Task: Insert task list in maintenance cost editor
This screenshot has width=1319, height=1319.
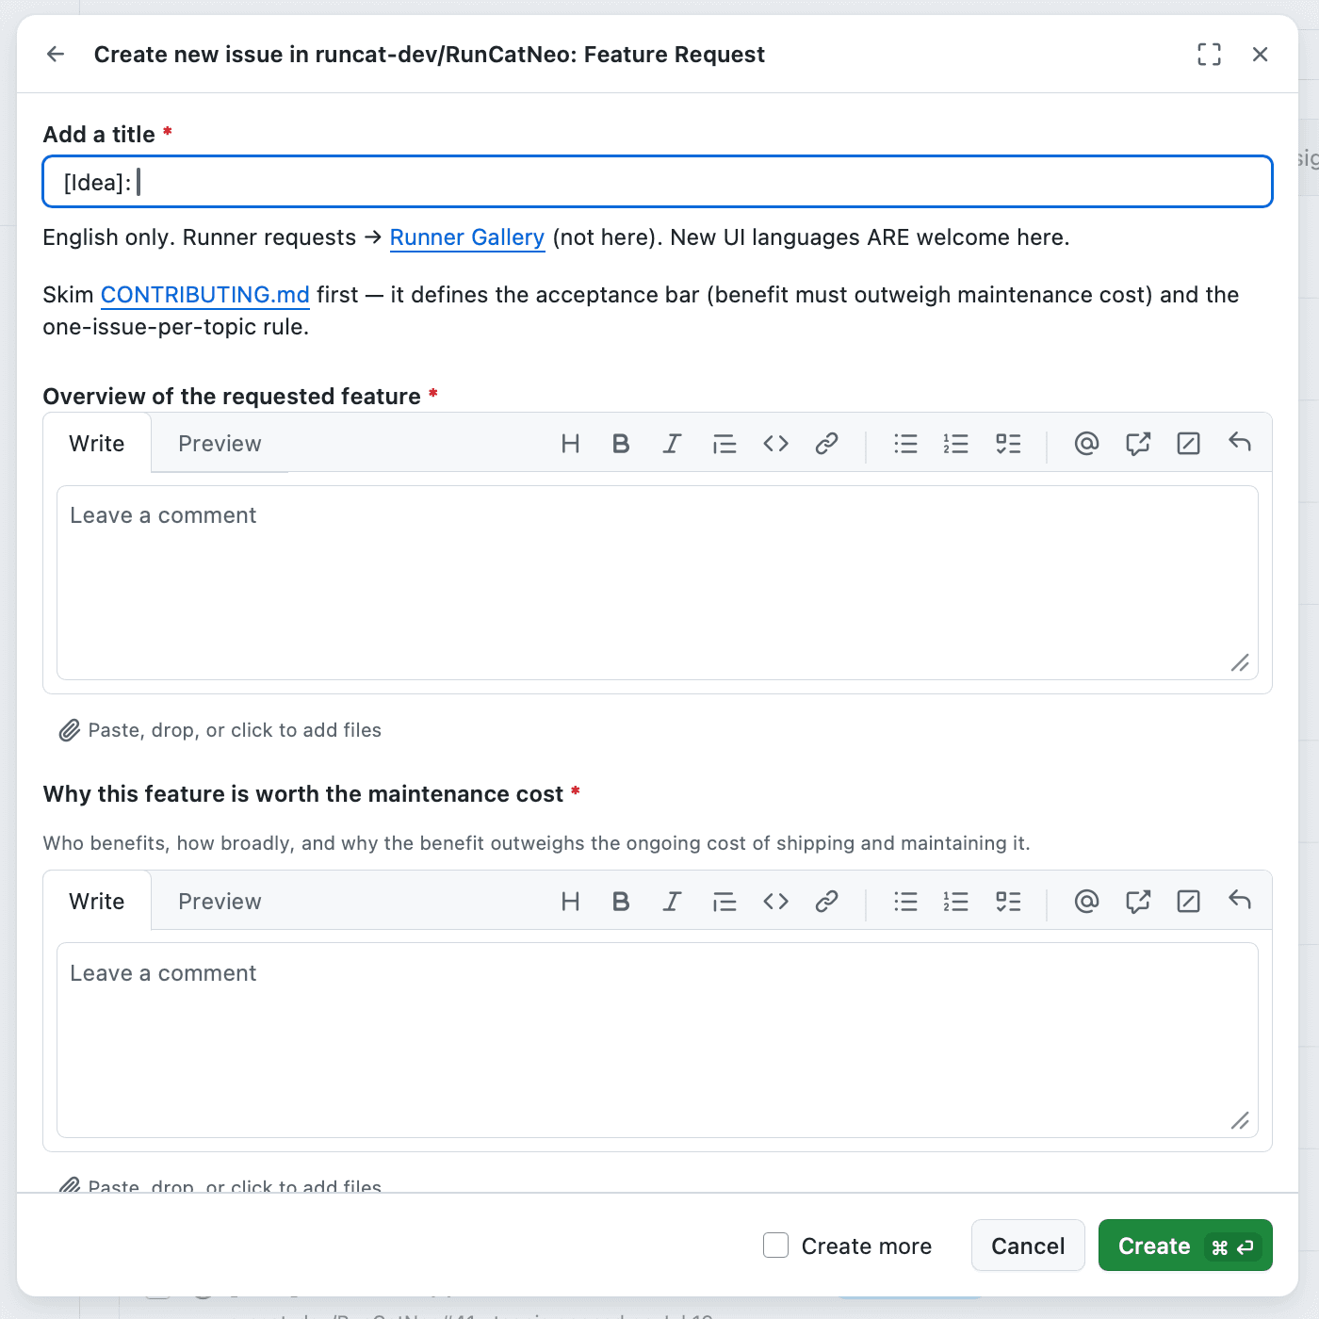Action: point(1008,901)
